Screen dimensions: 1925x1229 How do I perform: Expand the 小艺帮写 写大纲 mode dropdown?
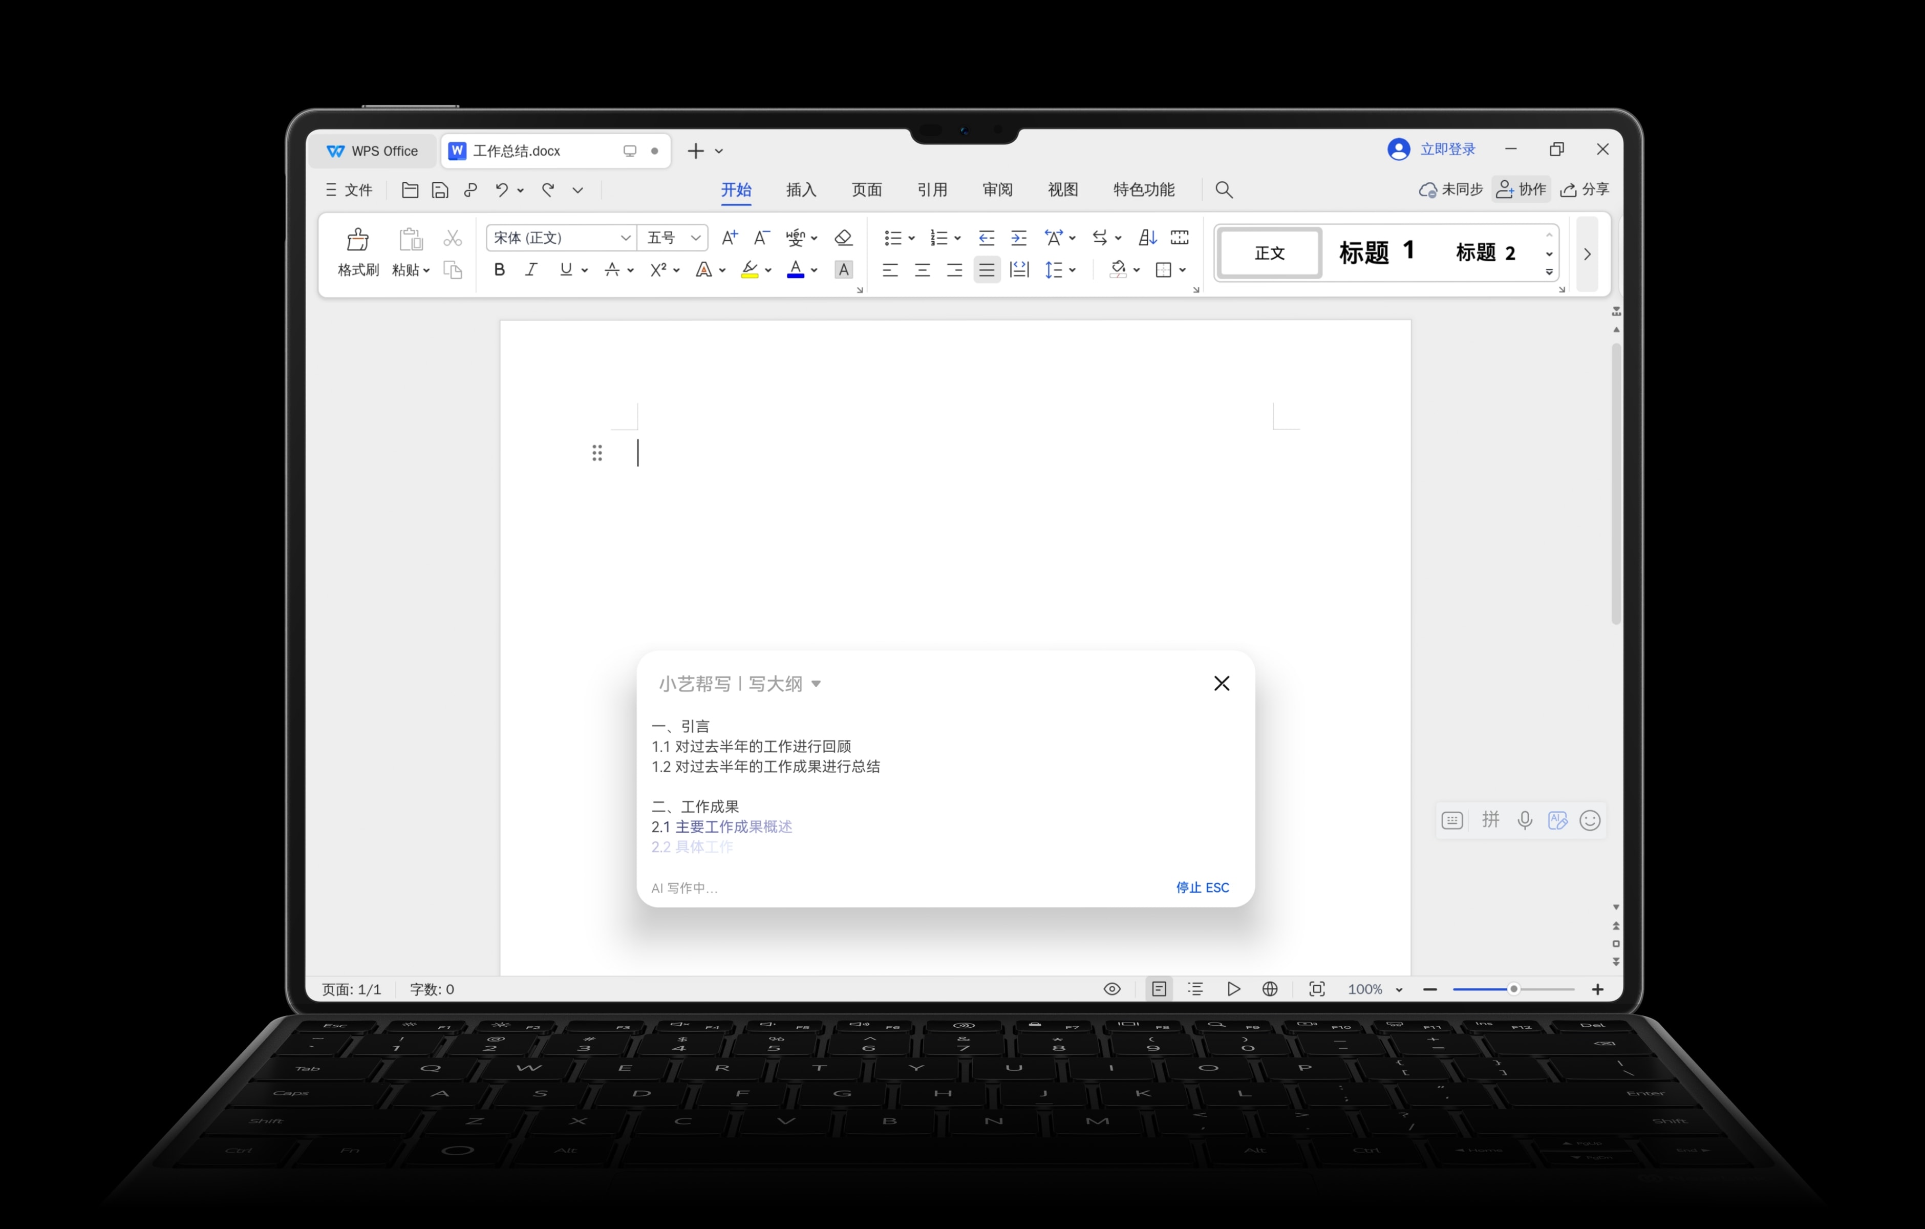tap(816, 684)
